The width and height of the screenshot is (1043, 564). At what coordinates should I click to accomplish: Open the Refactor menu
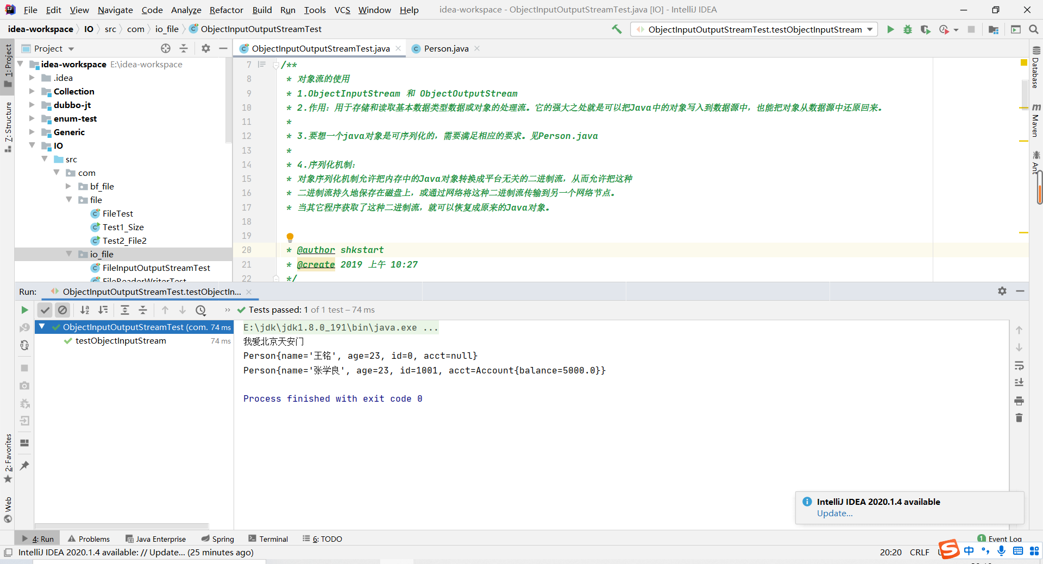click(x=227, y=10)
